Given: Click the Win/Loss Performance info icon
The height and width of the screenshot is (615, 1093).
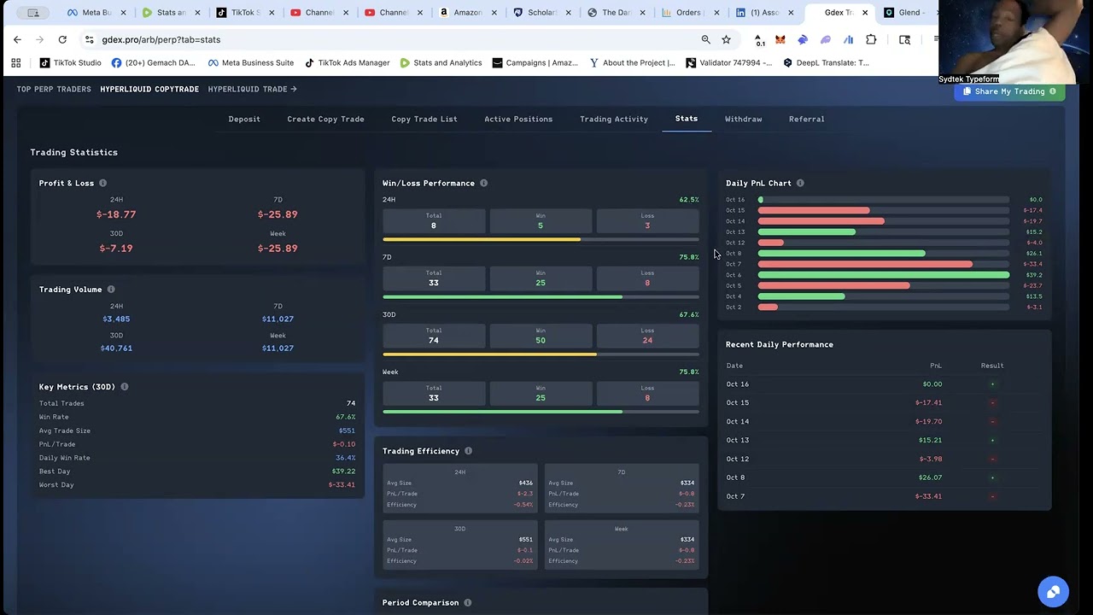Looking at the screenshot, I should pos(483,183).
